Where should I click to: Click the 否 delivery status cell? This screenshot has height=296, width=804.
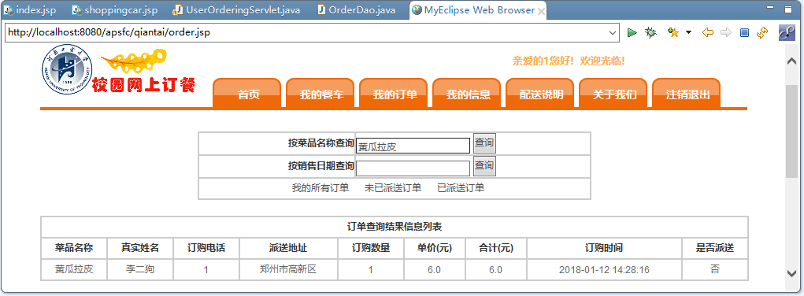715,268
